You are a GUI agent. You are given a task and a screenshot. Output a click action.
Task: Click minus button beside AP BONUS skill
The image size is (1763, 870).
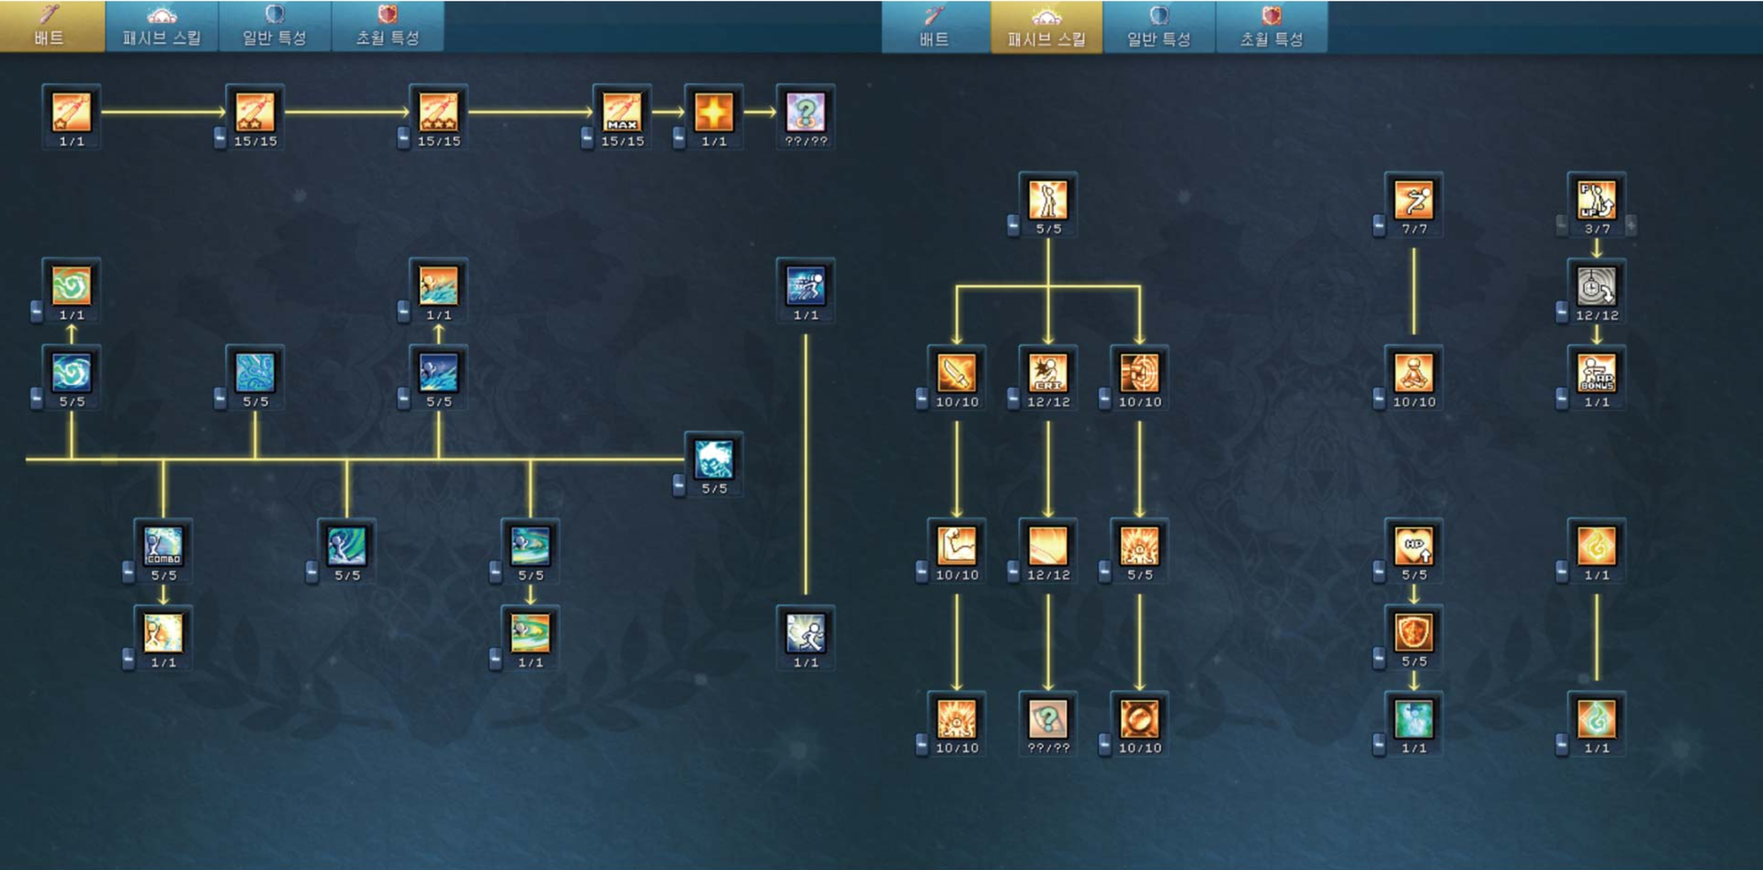1562,397
